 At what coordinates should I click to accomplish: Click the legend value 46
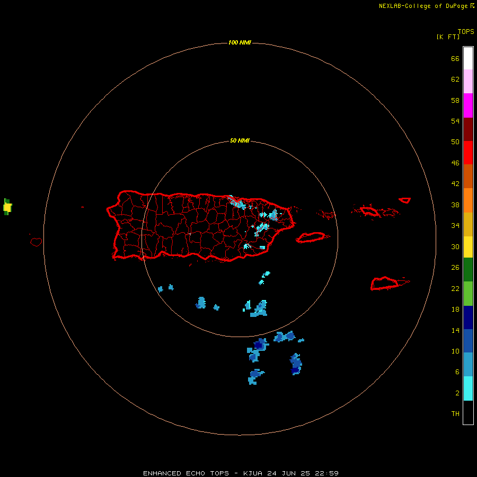click(455, 163)
